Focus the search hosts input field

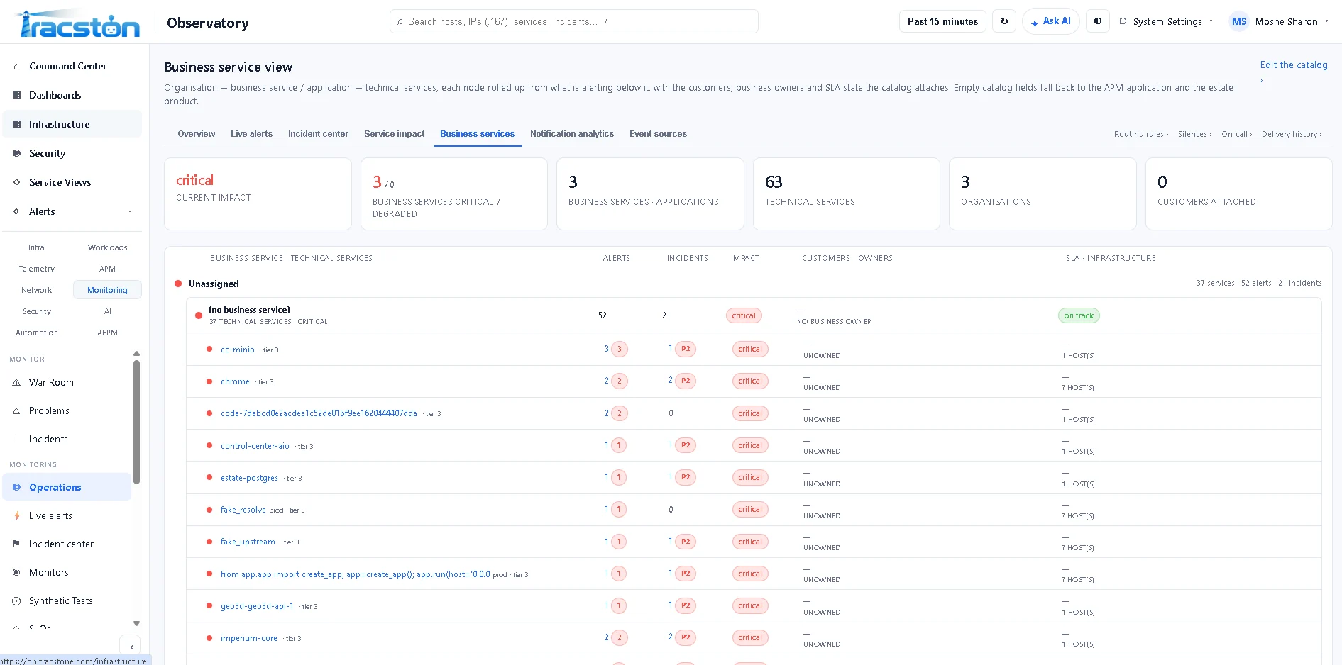573,21
